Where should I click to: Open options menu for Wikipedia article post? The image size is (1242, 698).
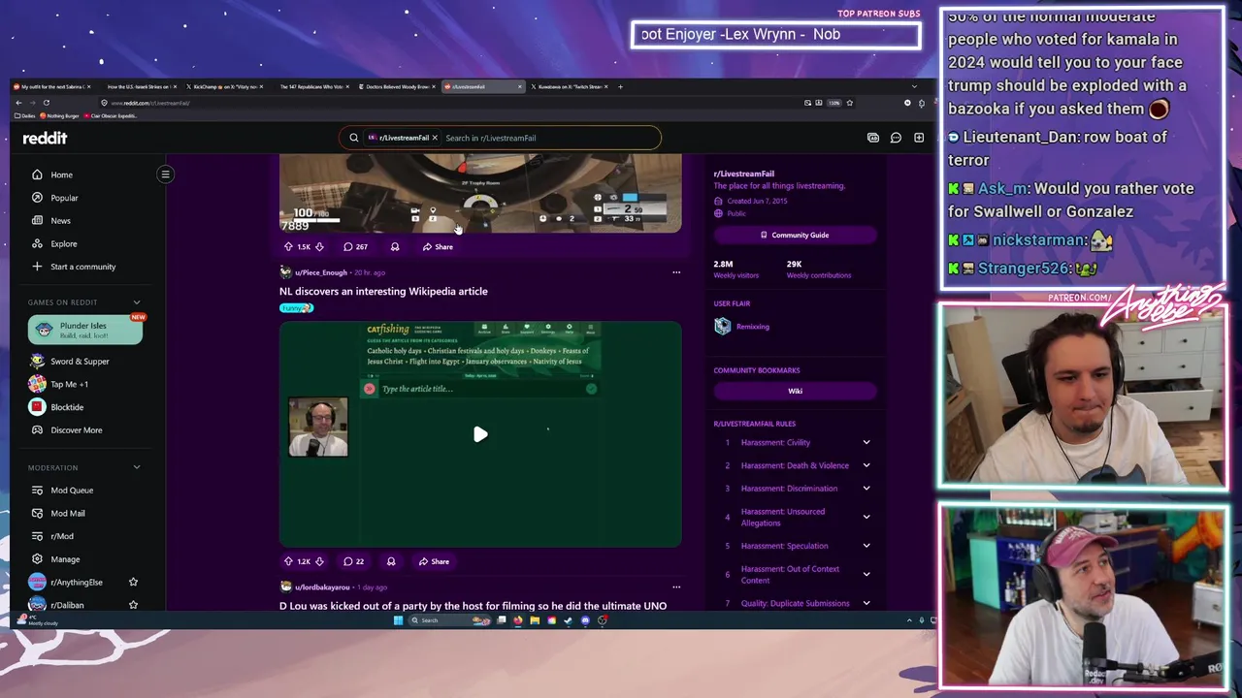click(x=676, y=272)
